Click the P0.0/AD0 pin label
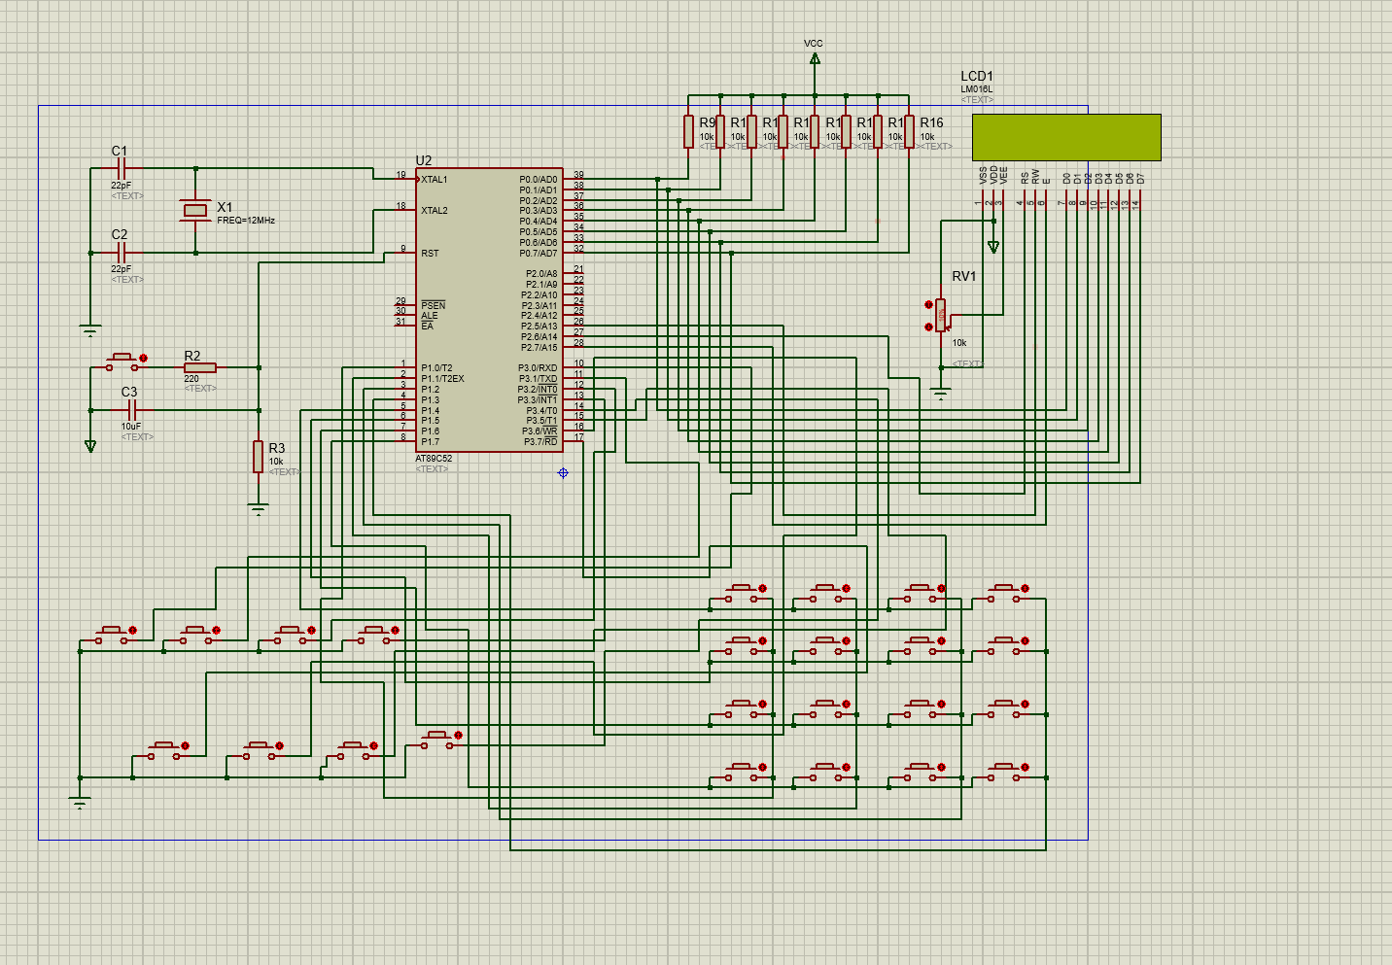The image size is (1392, 965). click(539, 179)
